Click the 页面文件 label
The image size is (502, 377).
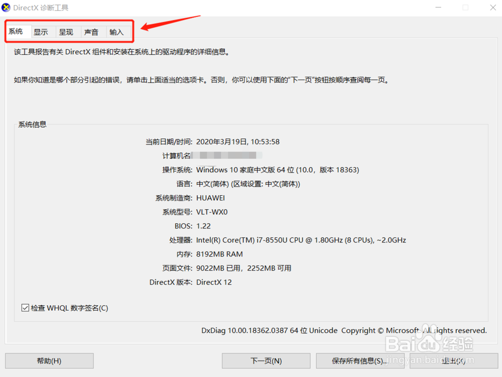pyautogui.click(x=177, y=268)
